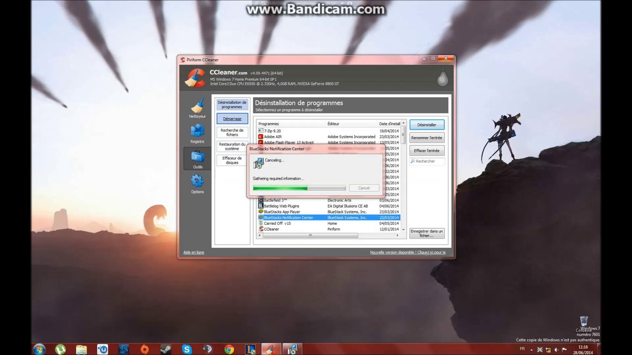Click the Battlefield 3 program icon
632x355 pixels.
pyautogui.click(x=260, y=200)
